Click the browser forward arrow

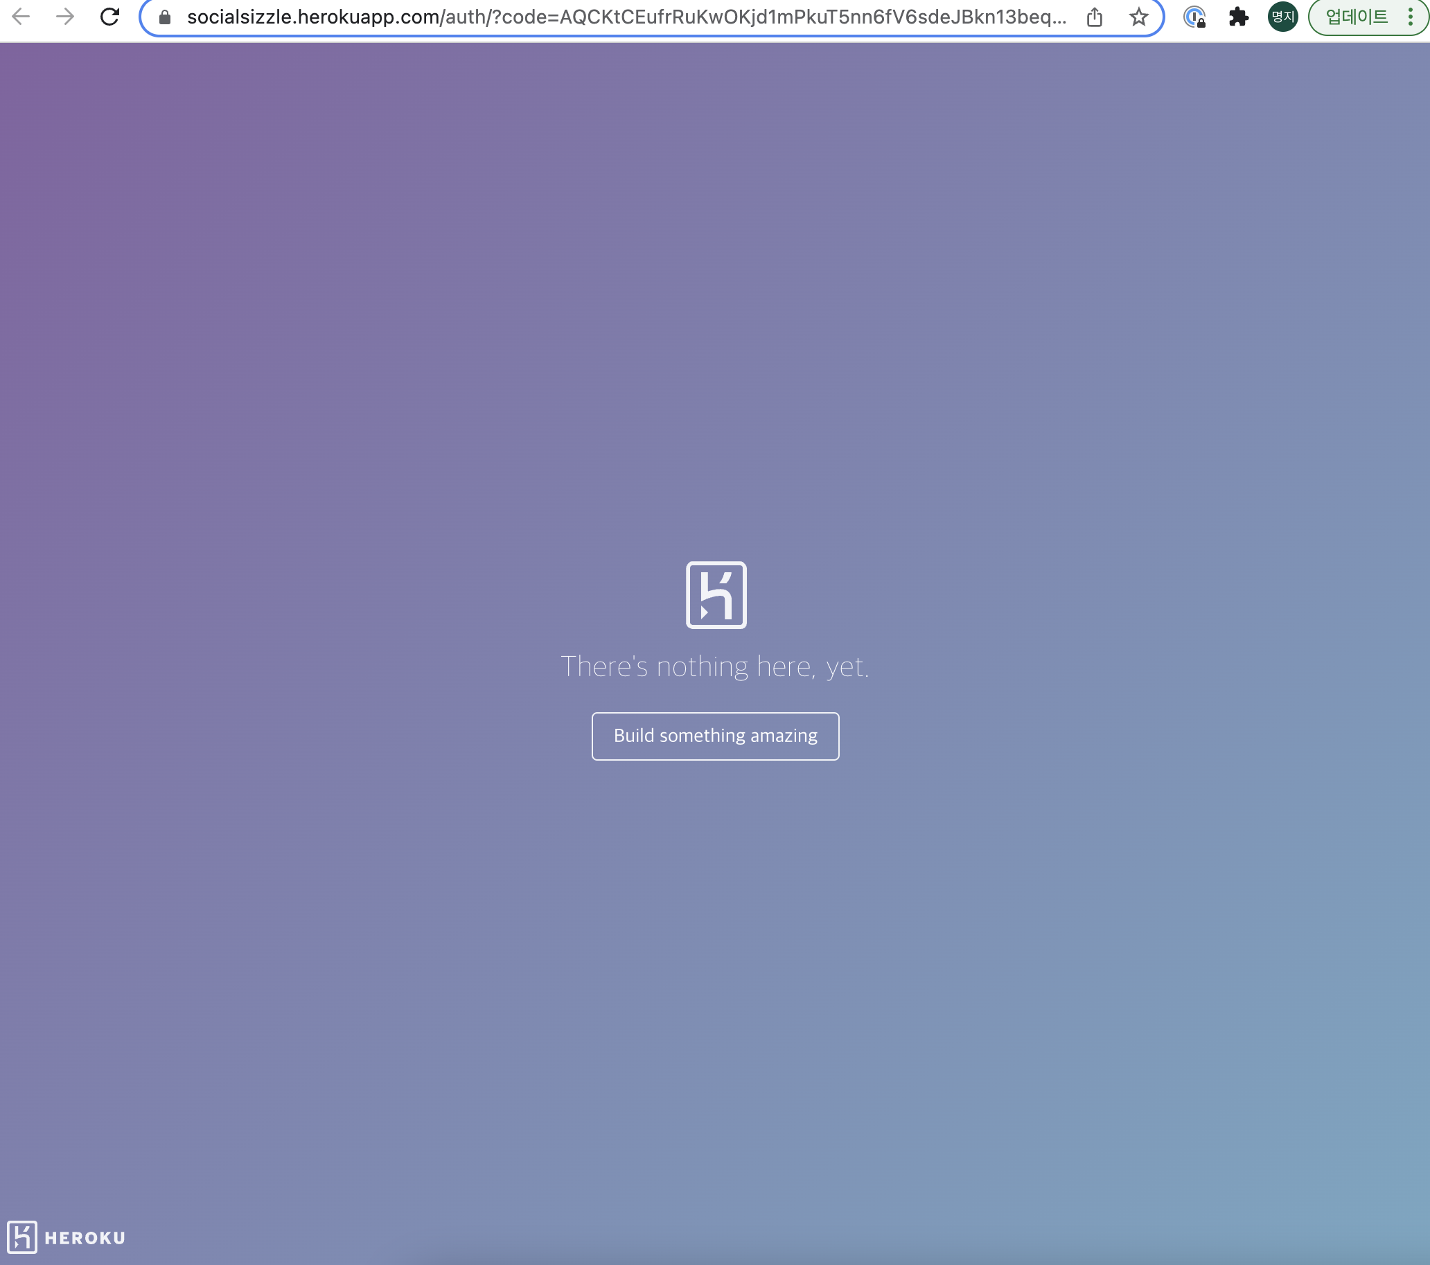tap(65, 17)
